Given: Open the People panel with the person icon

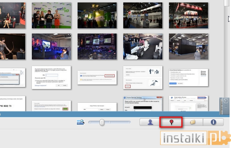Looking at the screenshot, I should click(150, 122).
